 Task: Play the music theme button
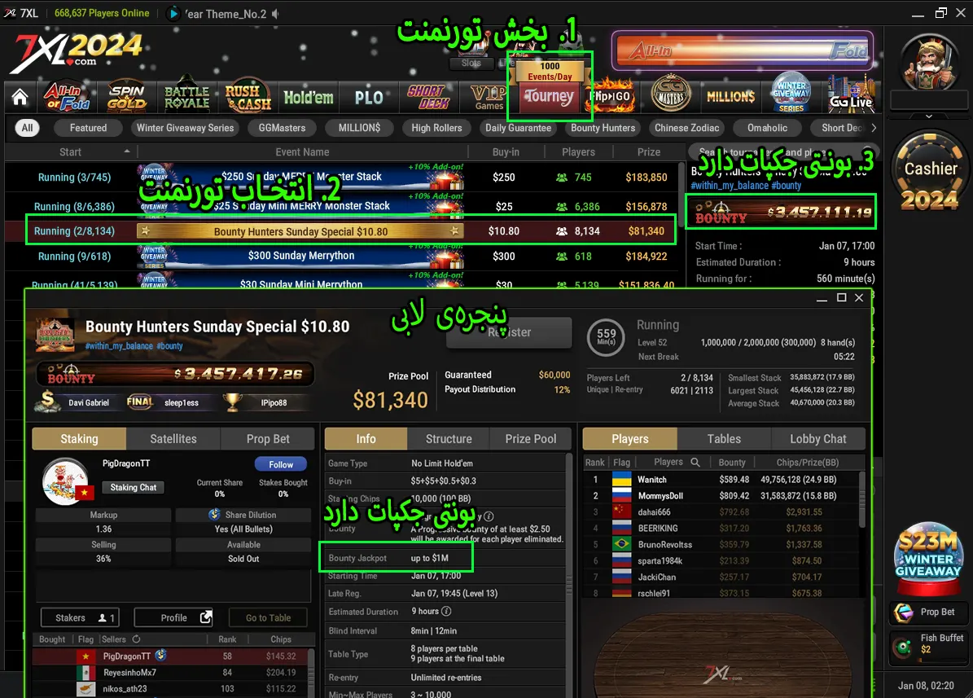(x=173, y=13)
